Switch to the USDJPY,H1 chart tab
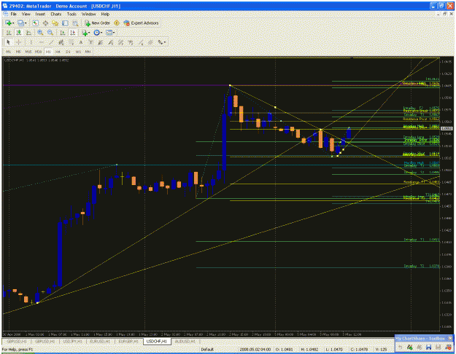 click(72, 342)
